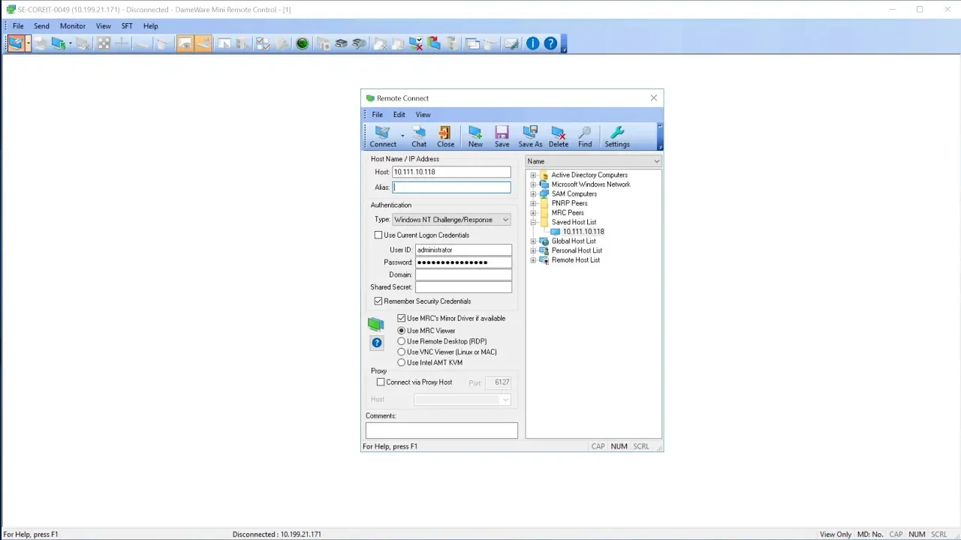Open Remote Connect File menu
961x540 pixels.
(378, 115)
